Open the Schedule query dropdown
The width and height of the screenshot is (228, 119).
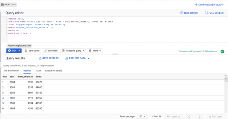coord(73,51)
